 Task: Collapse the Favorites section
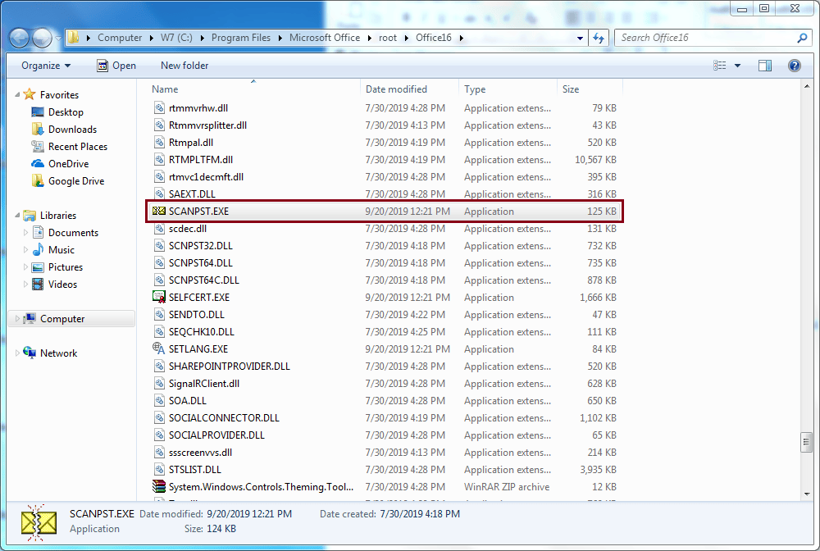pos(17,94)
